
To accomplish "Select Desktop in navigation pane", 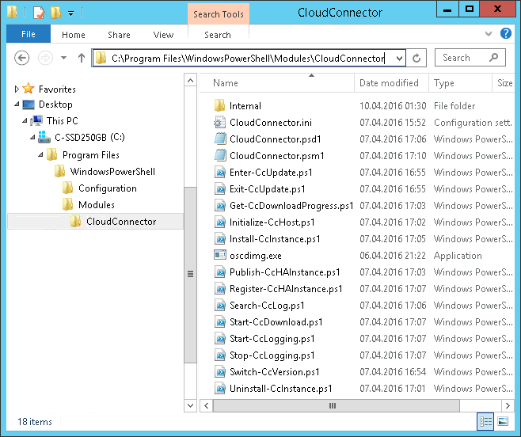I will 55,104.
